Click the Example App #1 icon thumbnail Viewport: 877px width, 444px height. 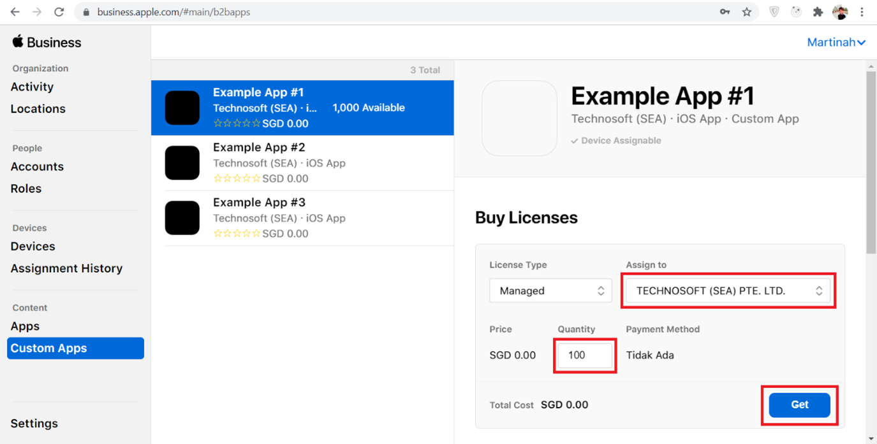182,107
